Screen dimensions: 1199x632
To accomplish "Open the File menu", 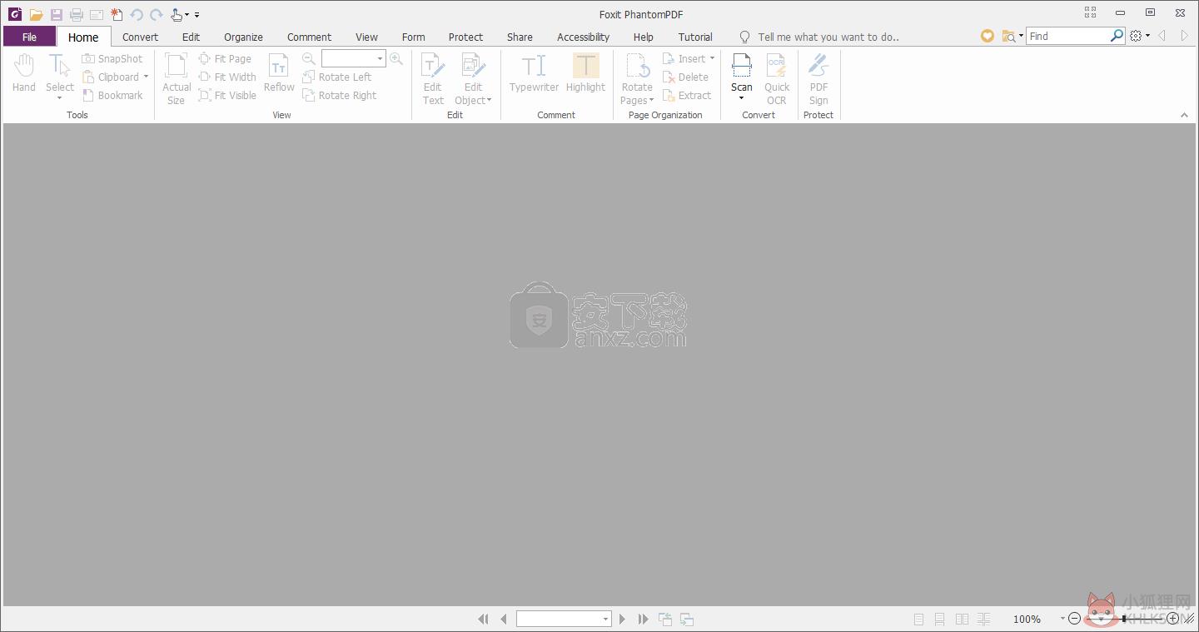I will pyautogui.click(x=29, y=37).
